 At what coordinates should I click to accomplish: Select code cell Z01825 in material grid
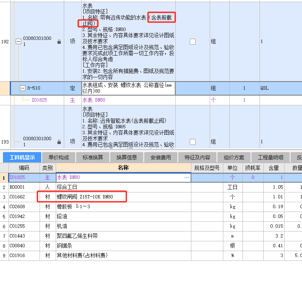pyautogui.click(x=24, y=178)
